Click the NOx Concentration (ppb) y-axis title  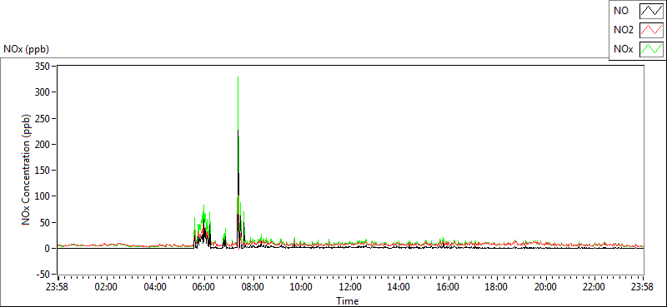pos(27,170)
